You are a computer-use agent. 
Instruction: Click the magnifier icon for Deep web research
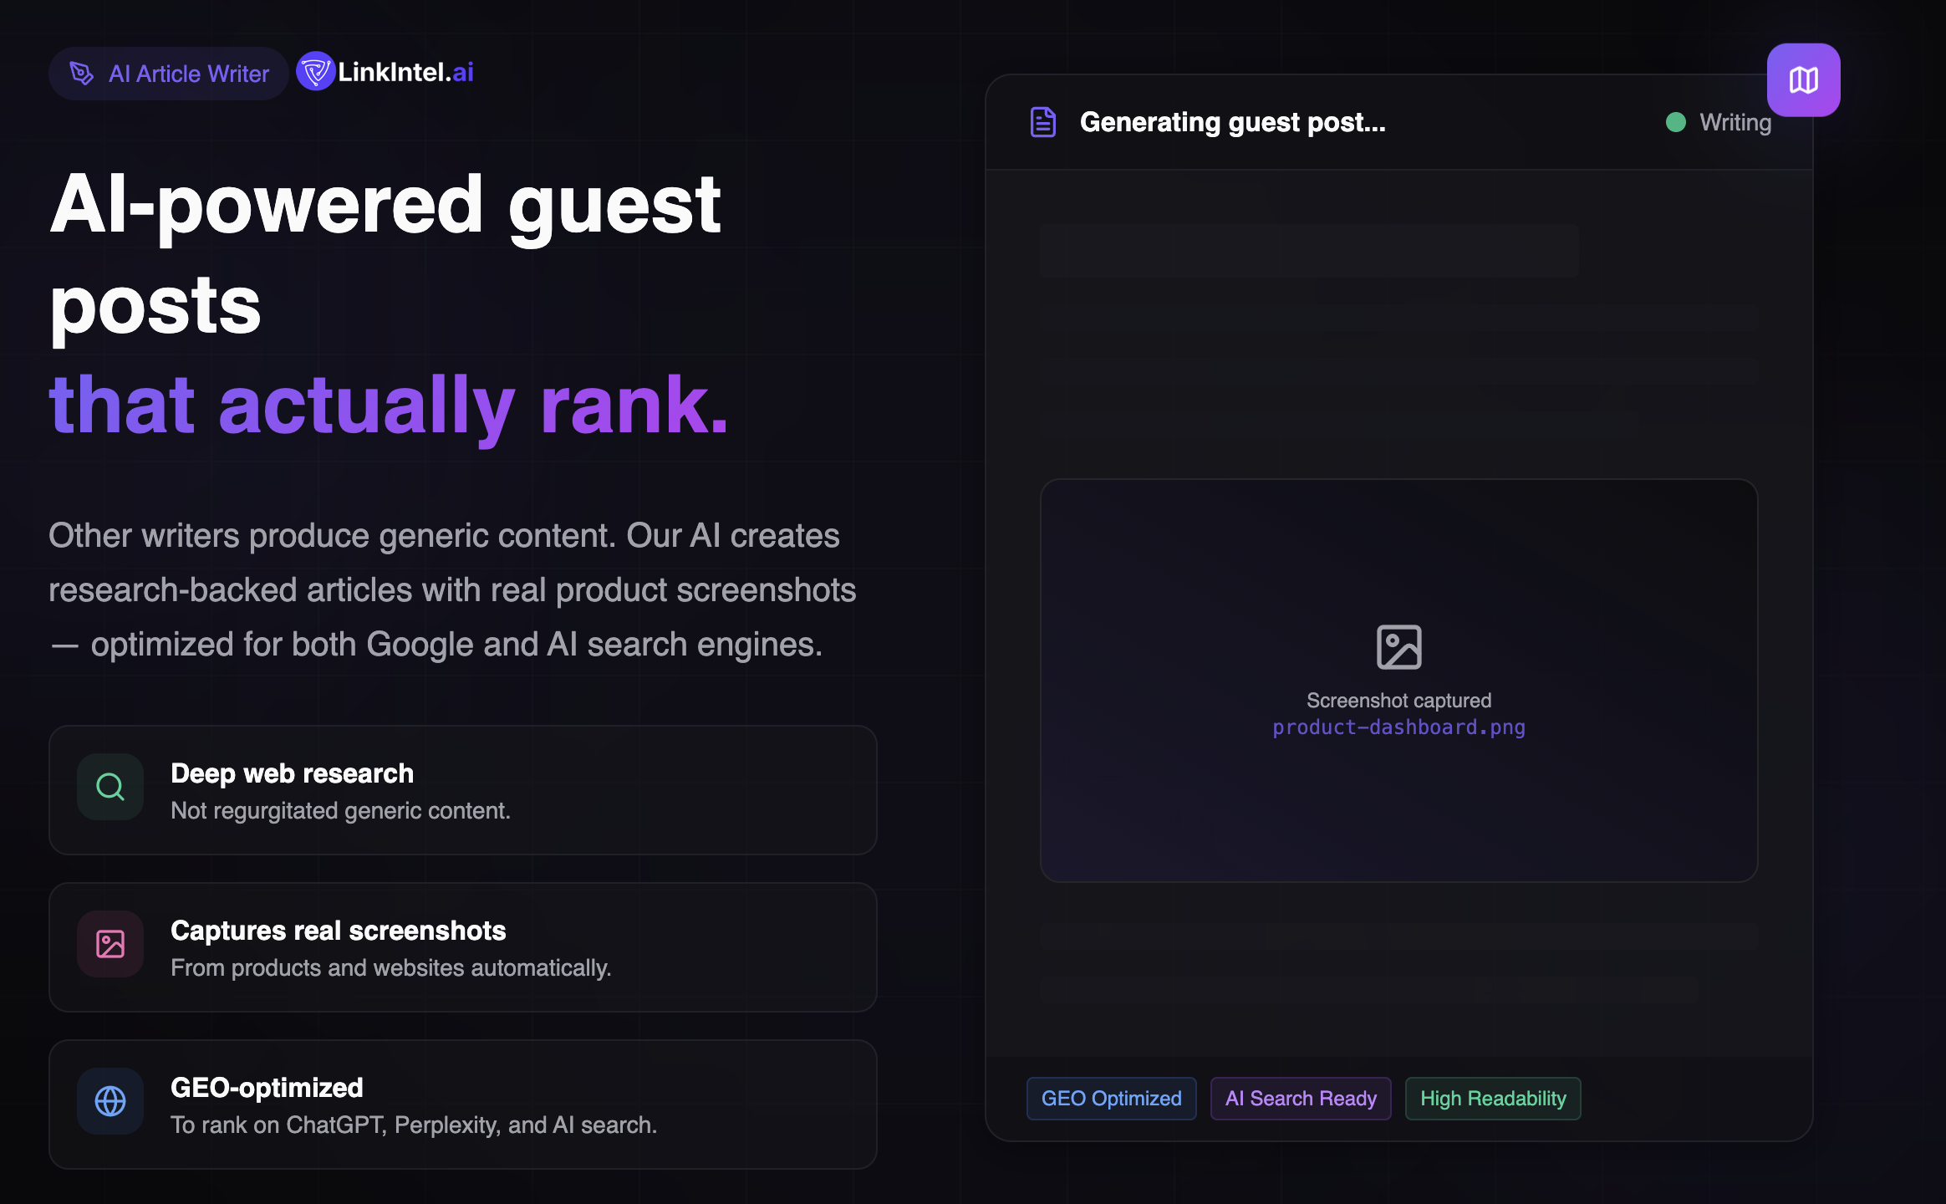coord(110,787)
